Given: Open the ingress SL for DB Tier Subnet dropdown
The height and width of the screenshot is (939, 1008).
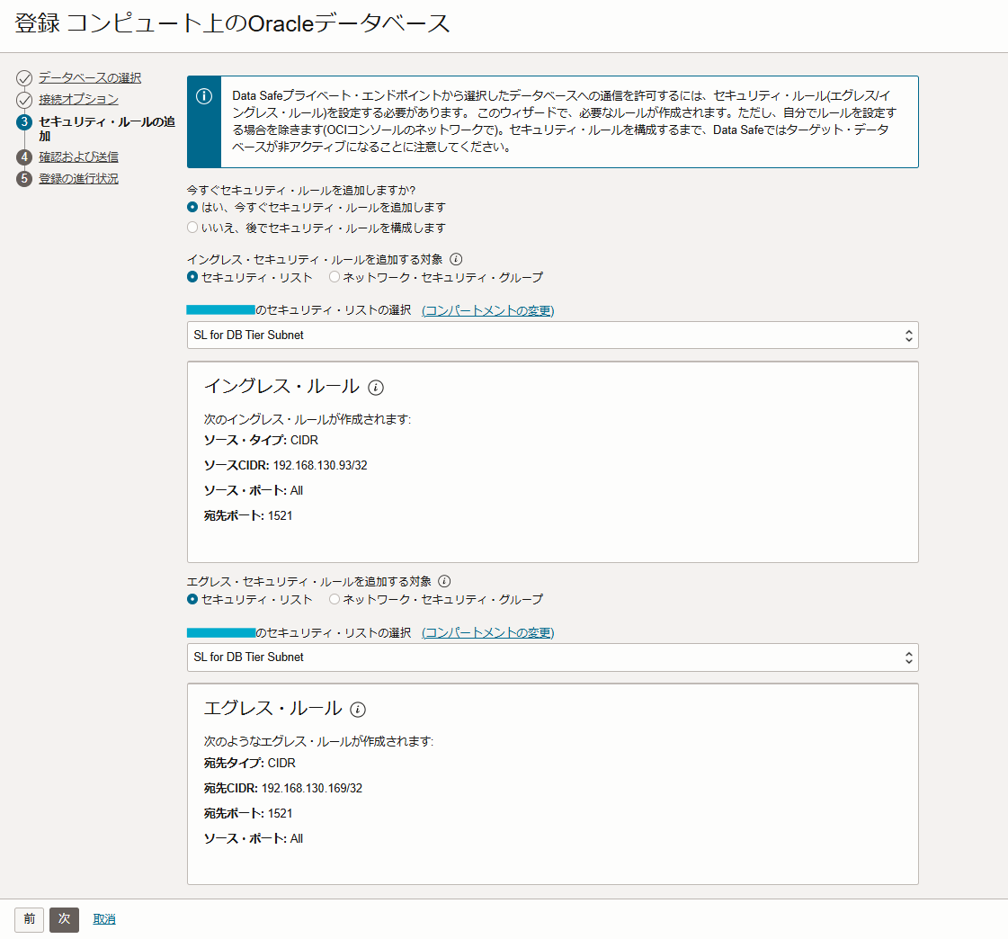Looking at the screenshot, I should click(x=551, y=335).
